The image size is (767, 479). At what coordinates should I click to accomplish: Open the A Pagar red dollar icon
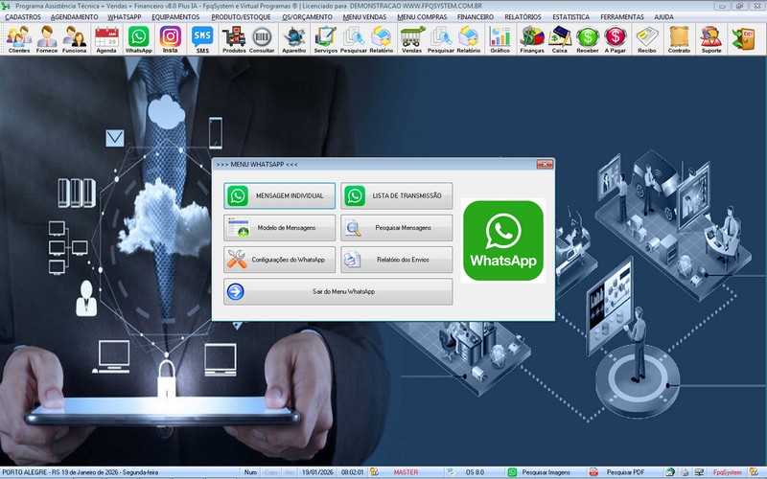click(616, 39)
